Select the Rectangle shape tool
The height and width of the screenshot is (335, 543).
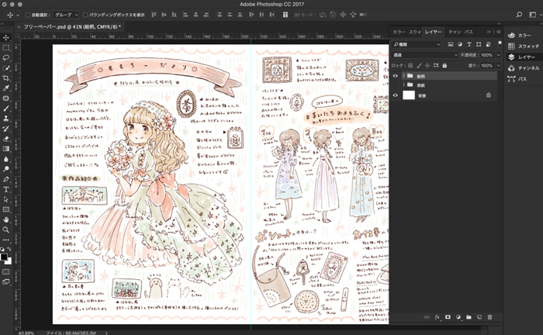point(6,209)
